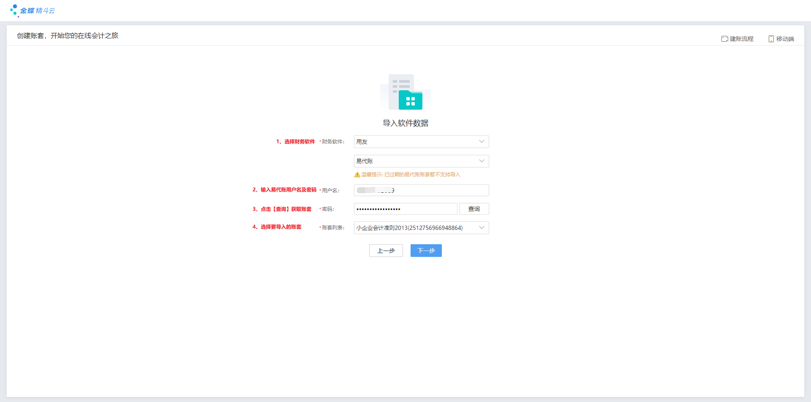
Task: Expand the 易代账 product dropdown
Action: coord(421,161)
